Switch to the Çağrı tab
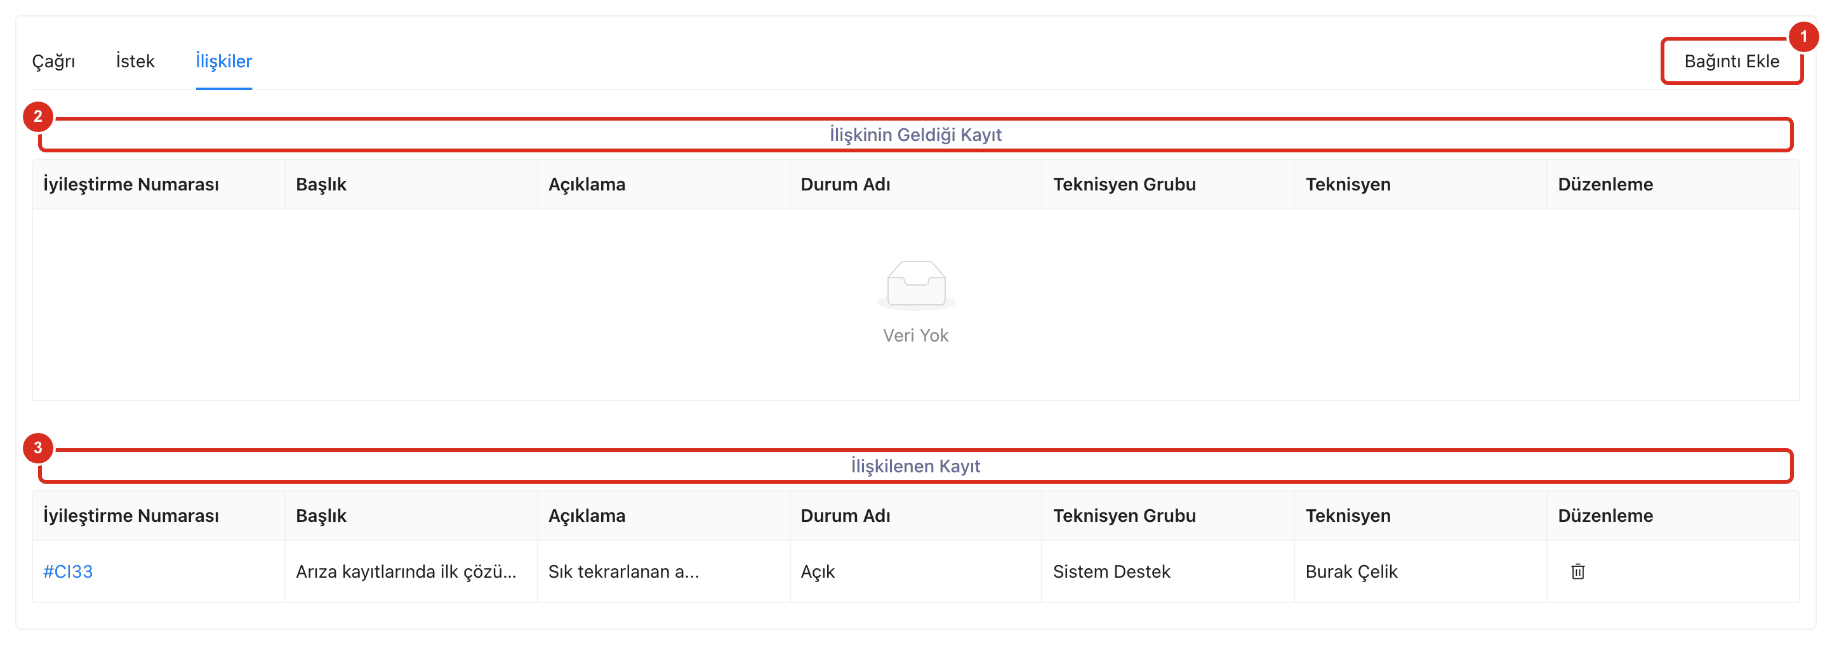 [53, 61]
